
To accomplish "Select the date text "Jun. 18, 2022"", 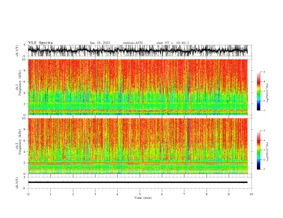I will [x=100, y=43].
